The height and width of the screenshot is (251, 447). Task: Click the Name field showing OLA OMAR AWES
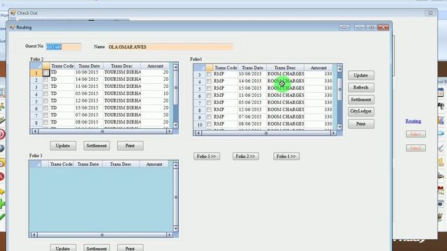click(x=170, y=47)
